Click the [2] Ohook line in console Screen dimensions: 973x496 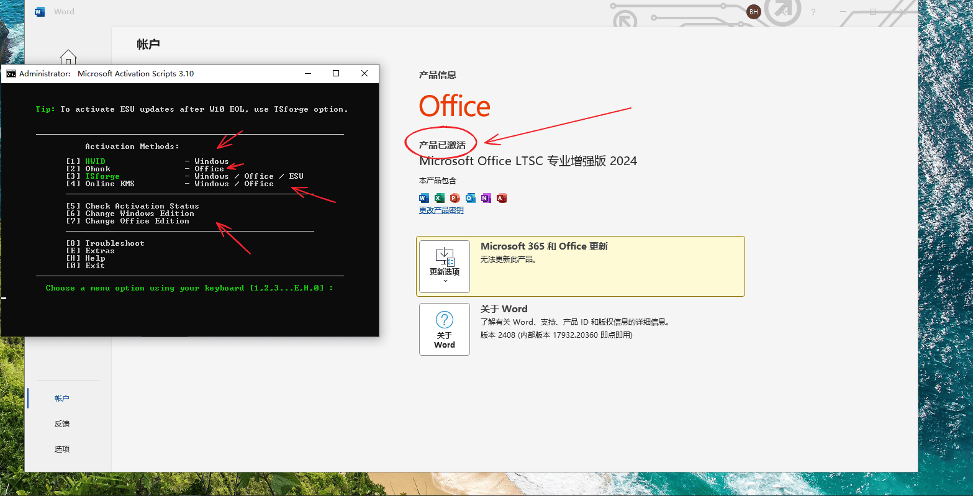tap(145, 169)
